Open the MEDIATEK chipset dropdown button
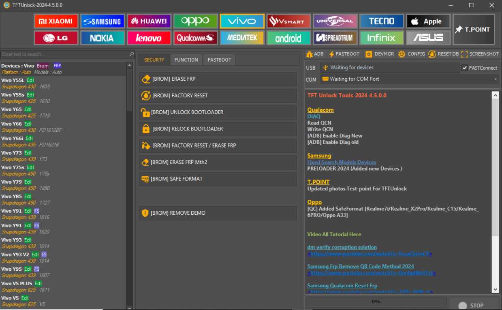The image size is (502, 310). click(x=242, y=37)
